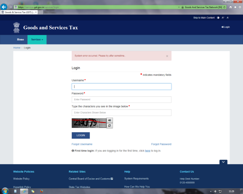243x194 pixels.
Task: Open the Forgot Password link
Action: pos(161,144)
